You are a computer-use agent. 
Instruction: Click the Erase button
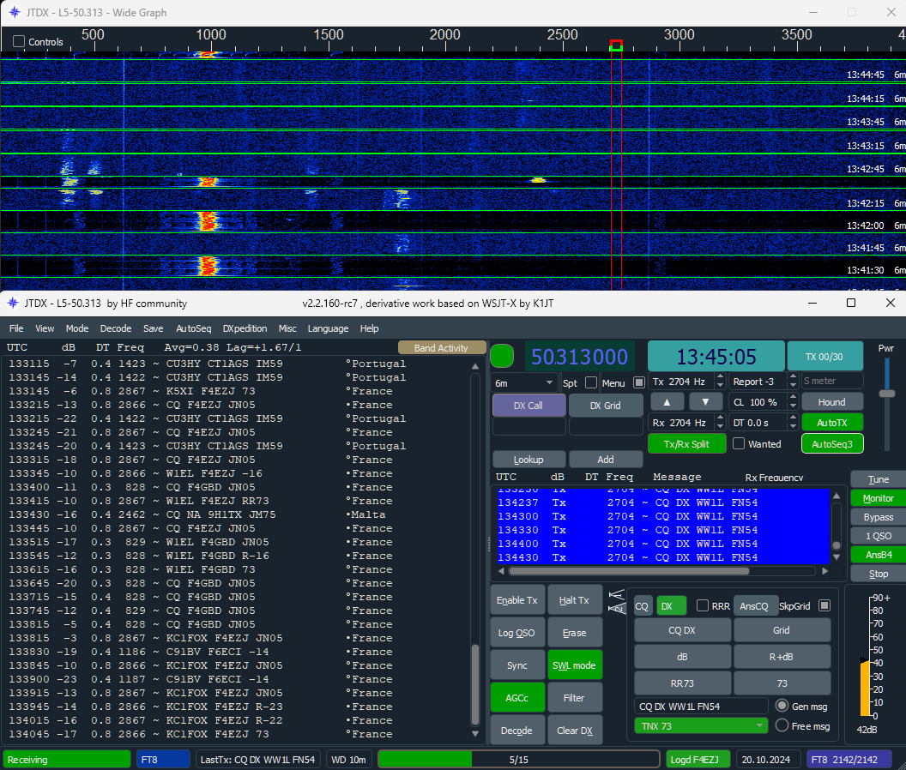(x=574, y=633)
